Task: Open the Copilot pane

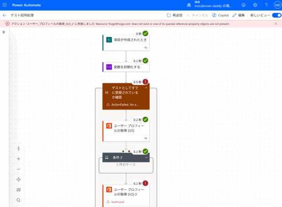Action: [220, 15]
